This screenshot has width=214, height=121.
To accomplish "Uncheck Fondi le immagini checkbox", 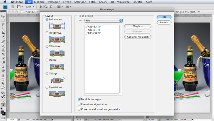I will (x=79, y=99).
